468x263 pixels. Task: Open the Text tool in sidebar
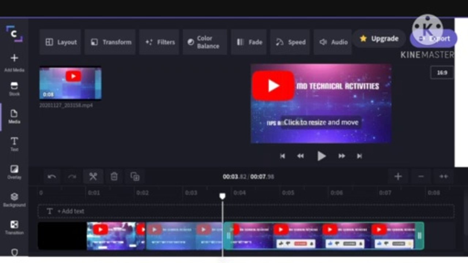14,144
